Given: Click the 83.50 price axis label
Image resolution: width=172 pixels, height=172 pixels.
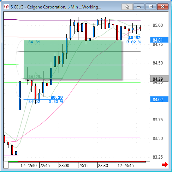Looking at the screenshot, I should coord(158,139).
